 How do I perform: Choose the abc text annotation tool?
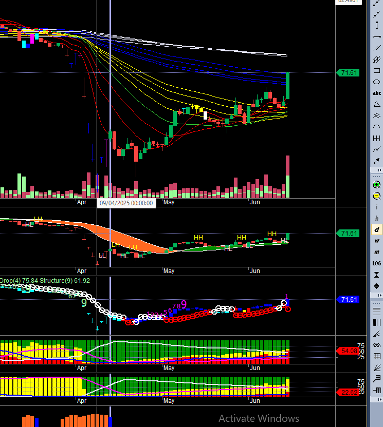coord(377,93)
